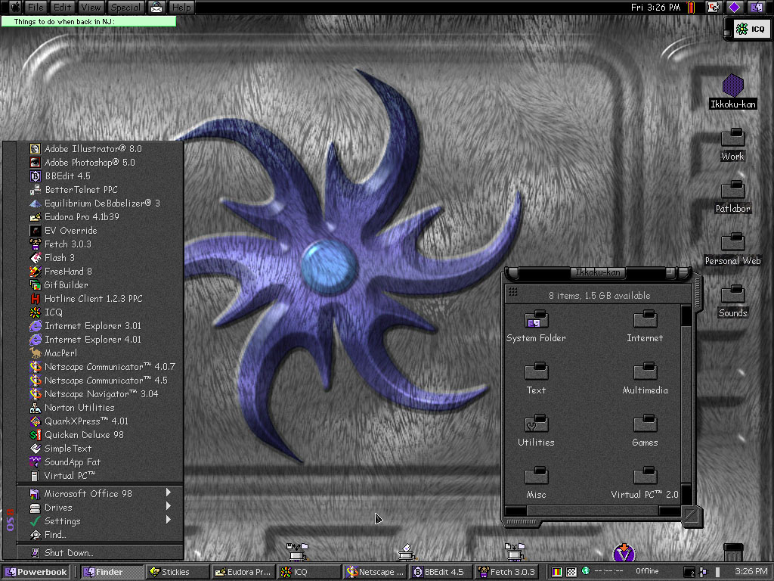Click the Powerbook start button

click(x=36, y=572)
